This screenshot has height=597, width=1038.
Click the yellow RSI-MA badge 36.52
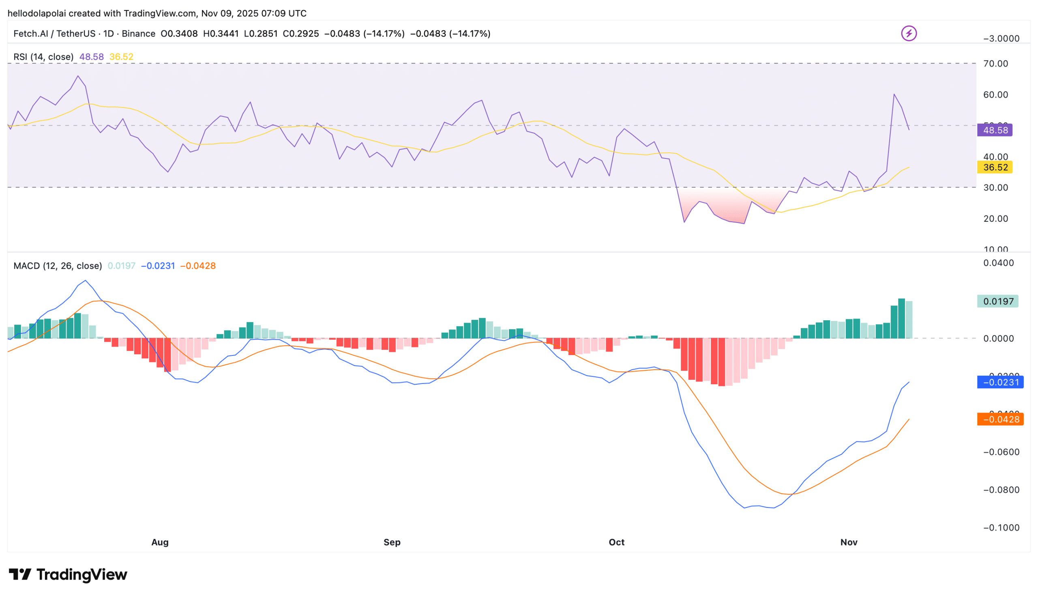tap(995, 167)
